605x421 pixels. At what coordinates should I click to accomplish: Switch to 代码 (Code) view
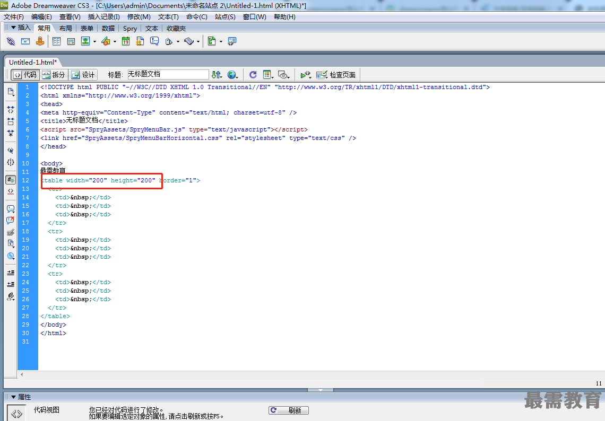(25, 75)
